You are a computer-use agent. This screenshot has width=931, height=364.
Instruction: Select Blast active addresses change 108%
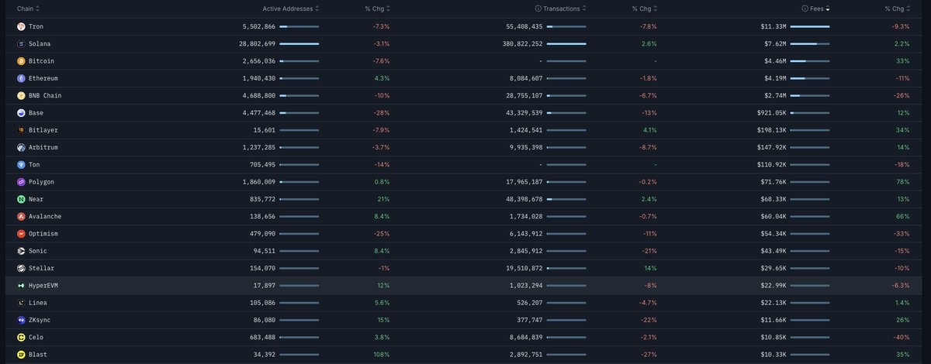coord(382,355)
